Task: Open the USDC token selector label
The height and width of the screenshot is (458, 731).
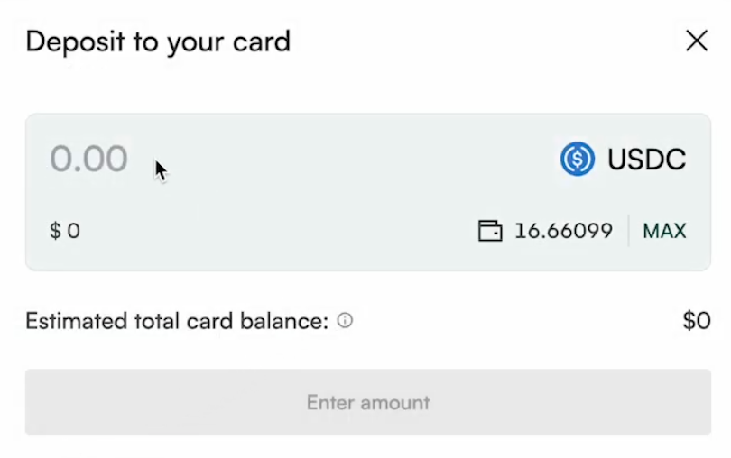Action: tap(646, 159)
